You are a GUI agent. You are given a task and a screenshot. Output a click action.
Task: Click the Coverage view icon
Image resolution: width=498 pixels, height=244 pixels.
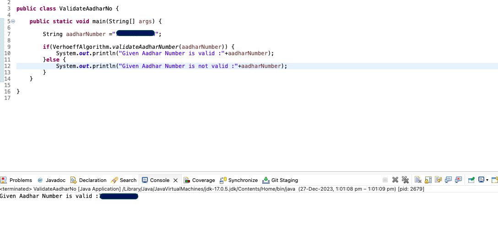click(187, 180)
